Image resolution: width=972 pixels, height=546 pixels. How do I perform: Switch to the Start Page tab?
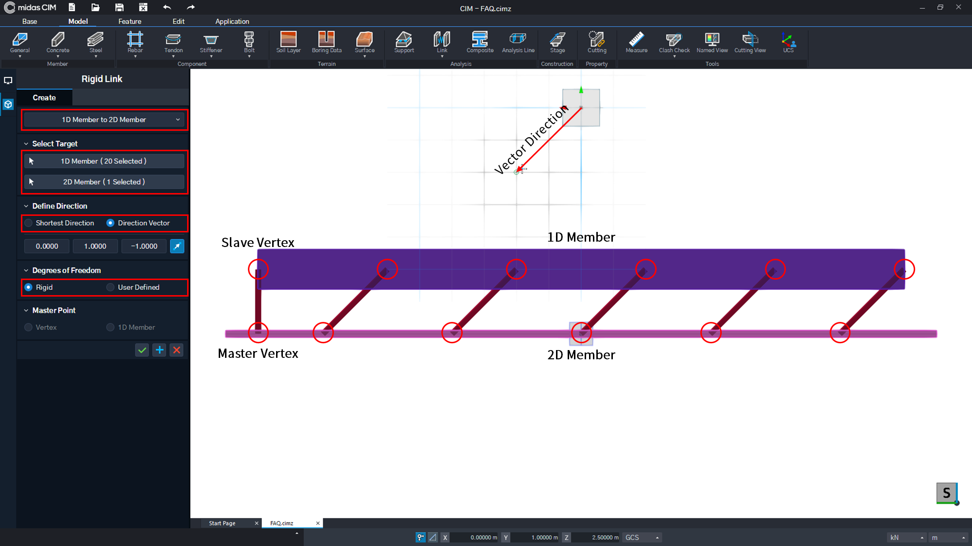pyautogui.click(x=222, y=523)
